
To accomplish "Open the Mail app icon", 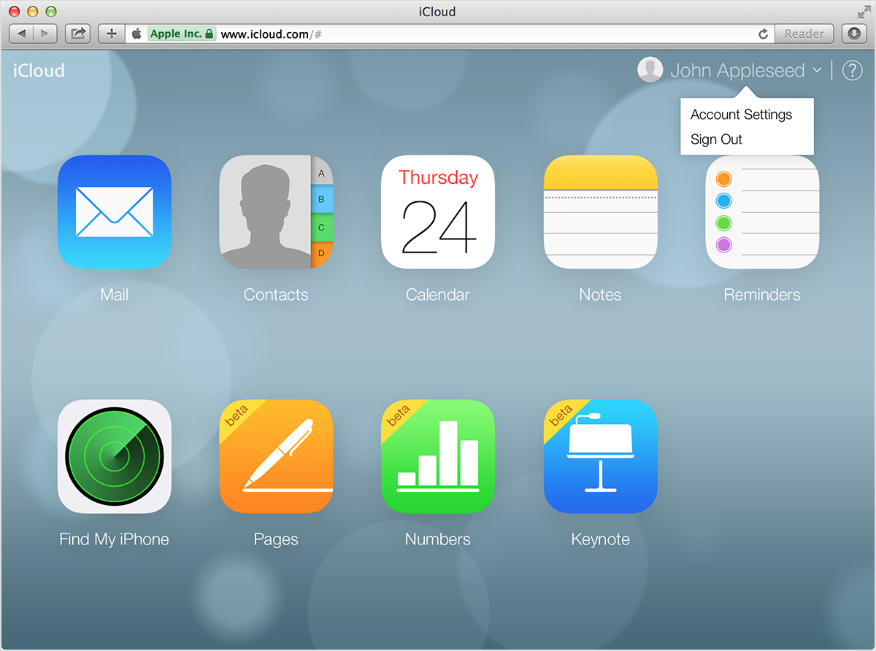I will click(115, 212).
